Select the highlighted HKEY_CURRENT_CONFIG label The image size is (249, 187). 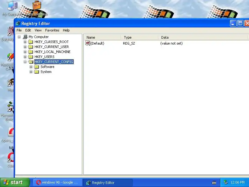click(54, 62)
